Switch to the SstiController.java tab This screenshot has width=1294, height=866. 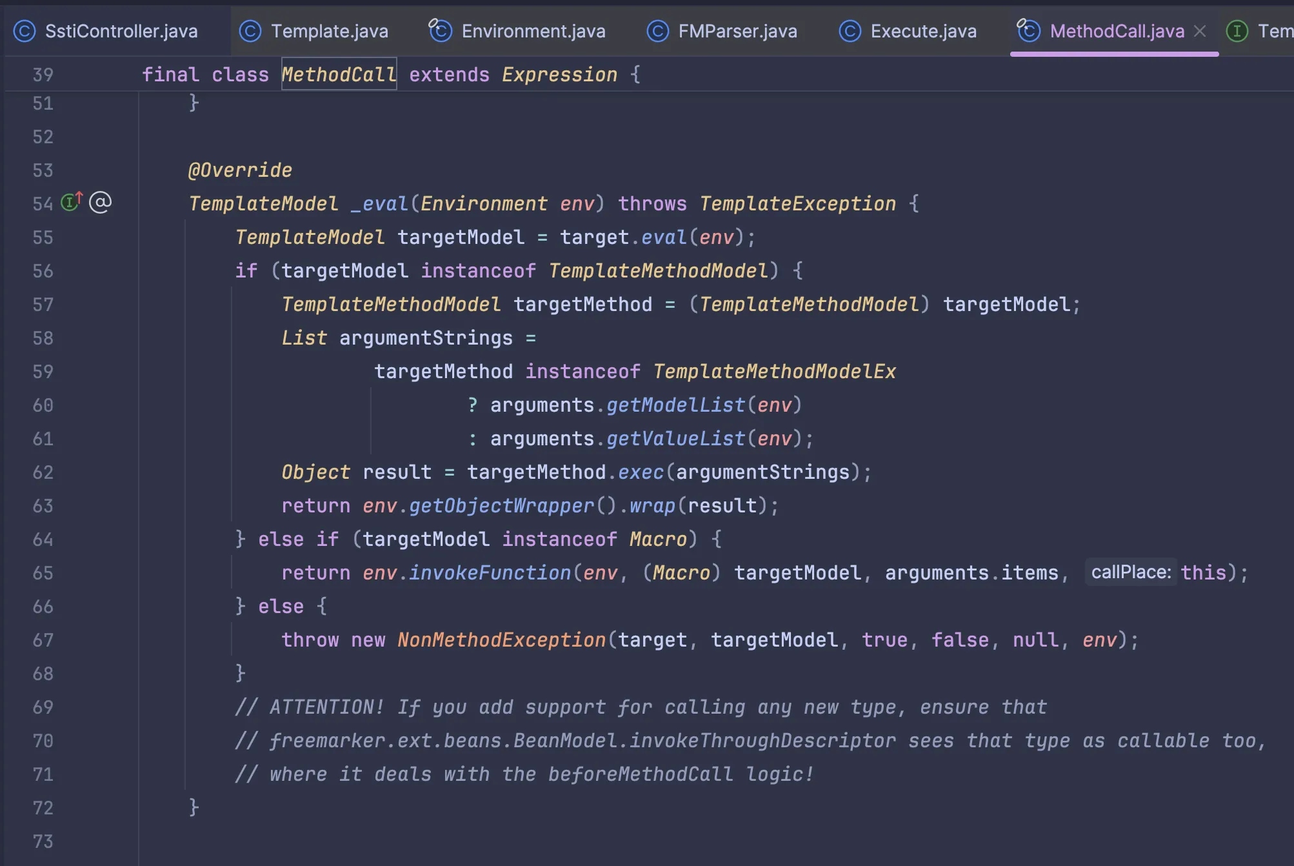point(106,31)
